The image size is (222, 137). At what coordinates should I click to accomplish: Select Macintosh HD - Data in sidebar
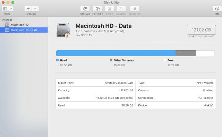click(x=24, y=30)
